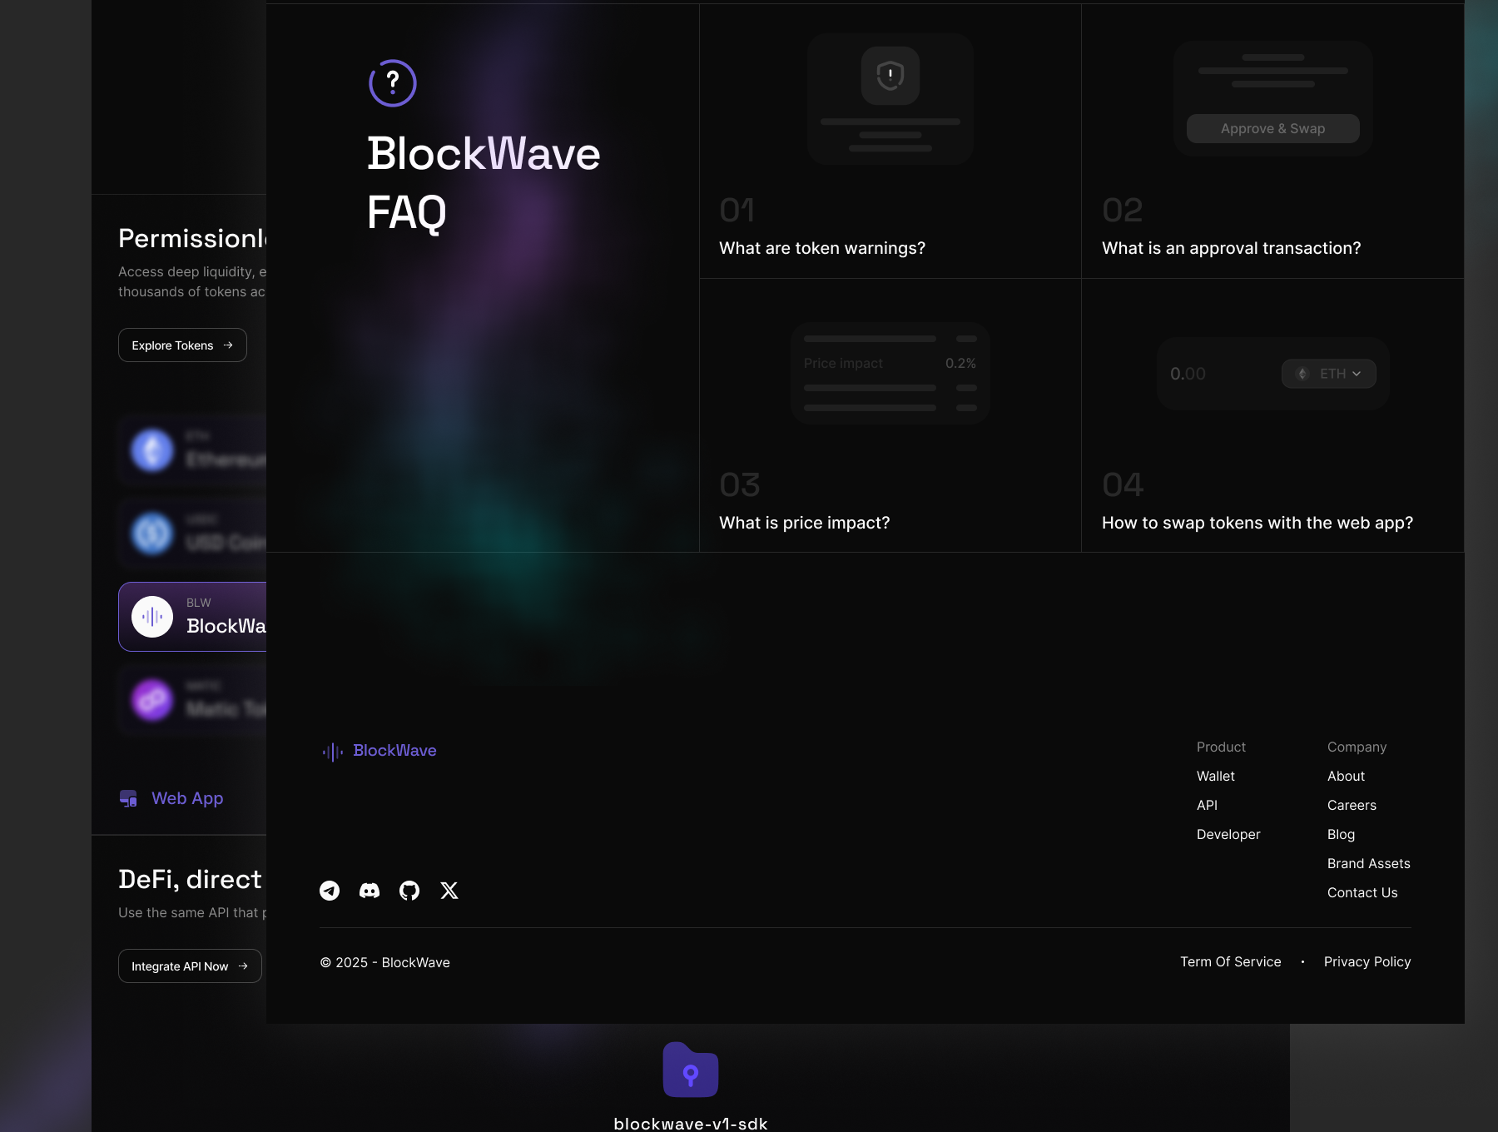Click the '© 2025 - BlockWave' copyright text

point(385,962)
